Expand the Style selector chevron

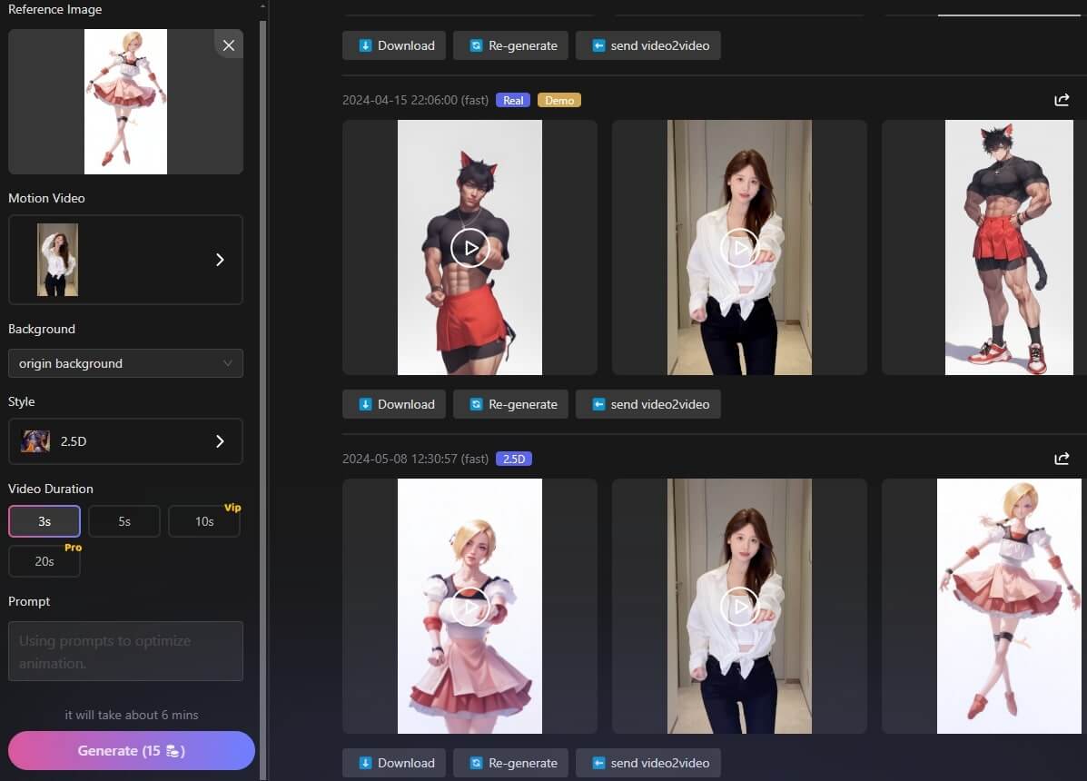point(220,441)
